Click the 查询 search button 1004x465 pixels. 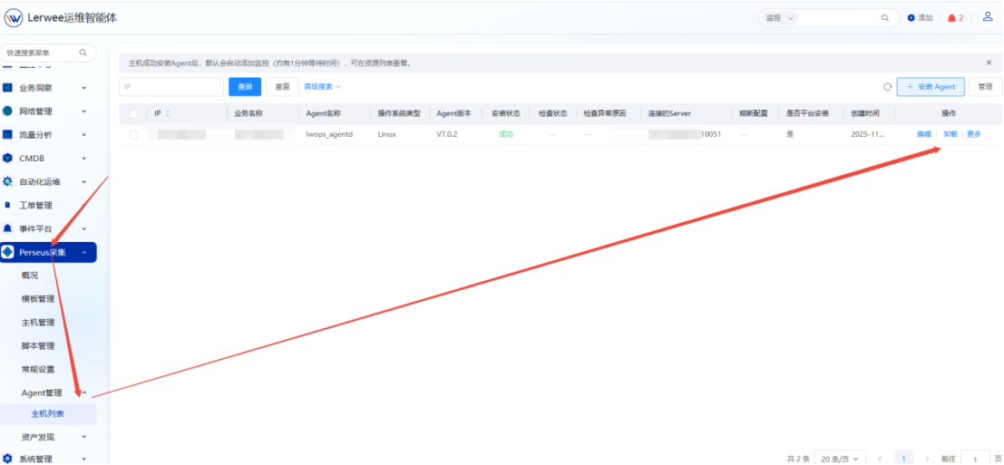pyautogui.click(x=245, y=87)
